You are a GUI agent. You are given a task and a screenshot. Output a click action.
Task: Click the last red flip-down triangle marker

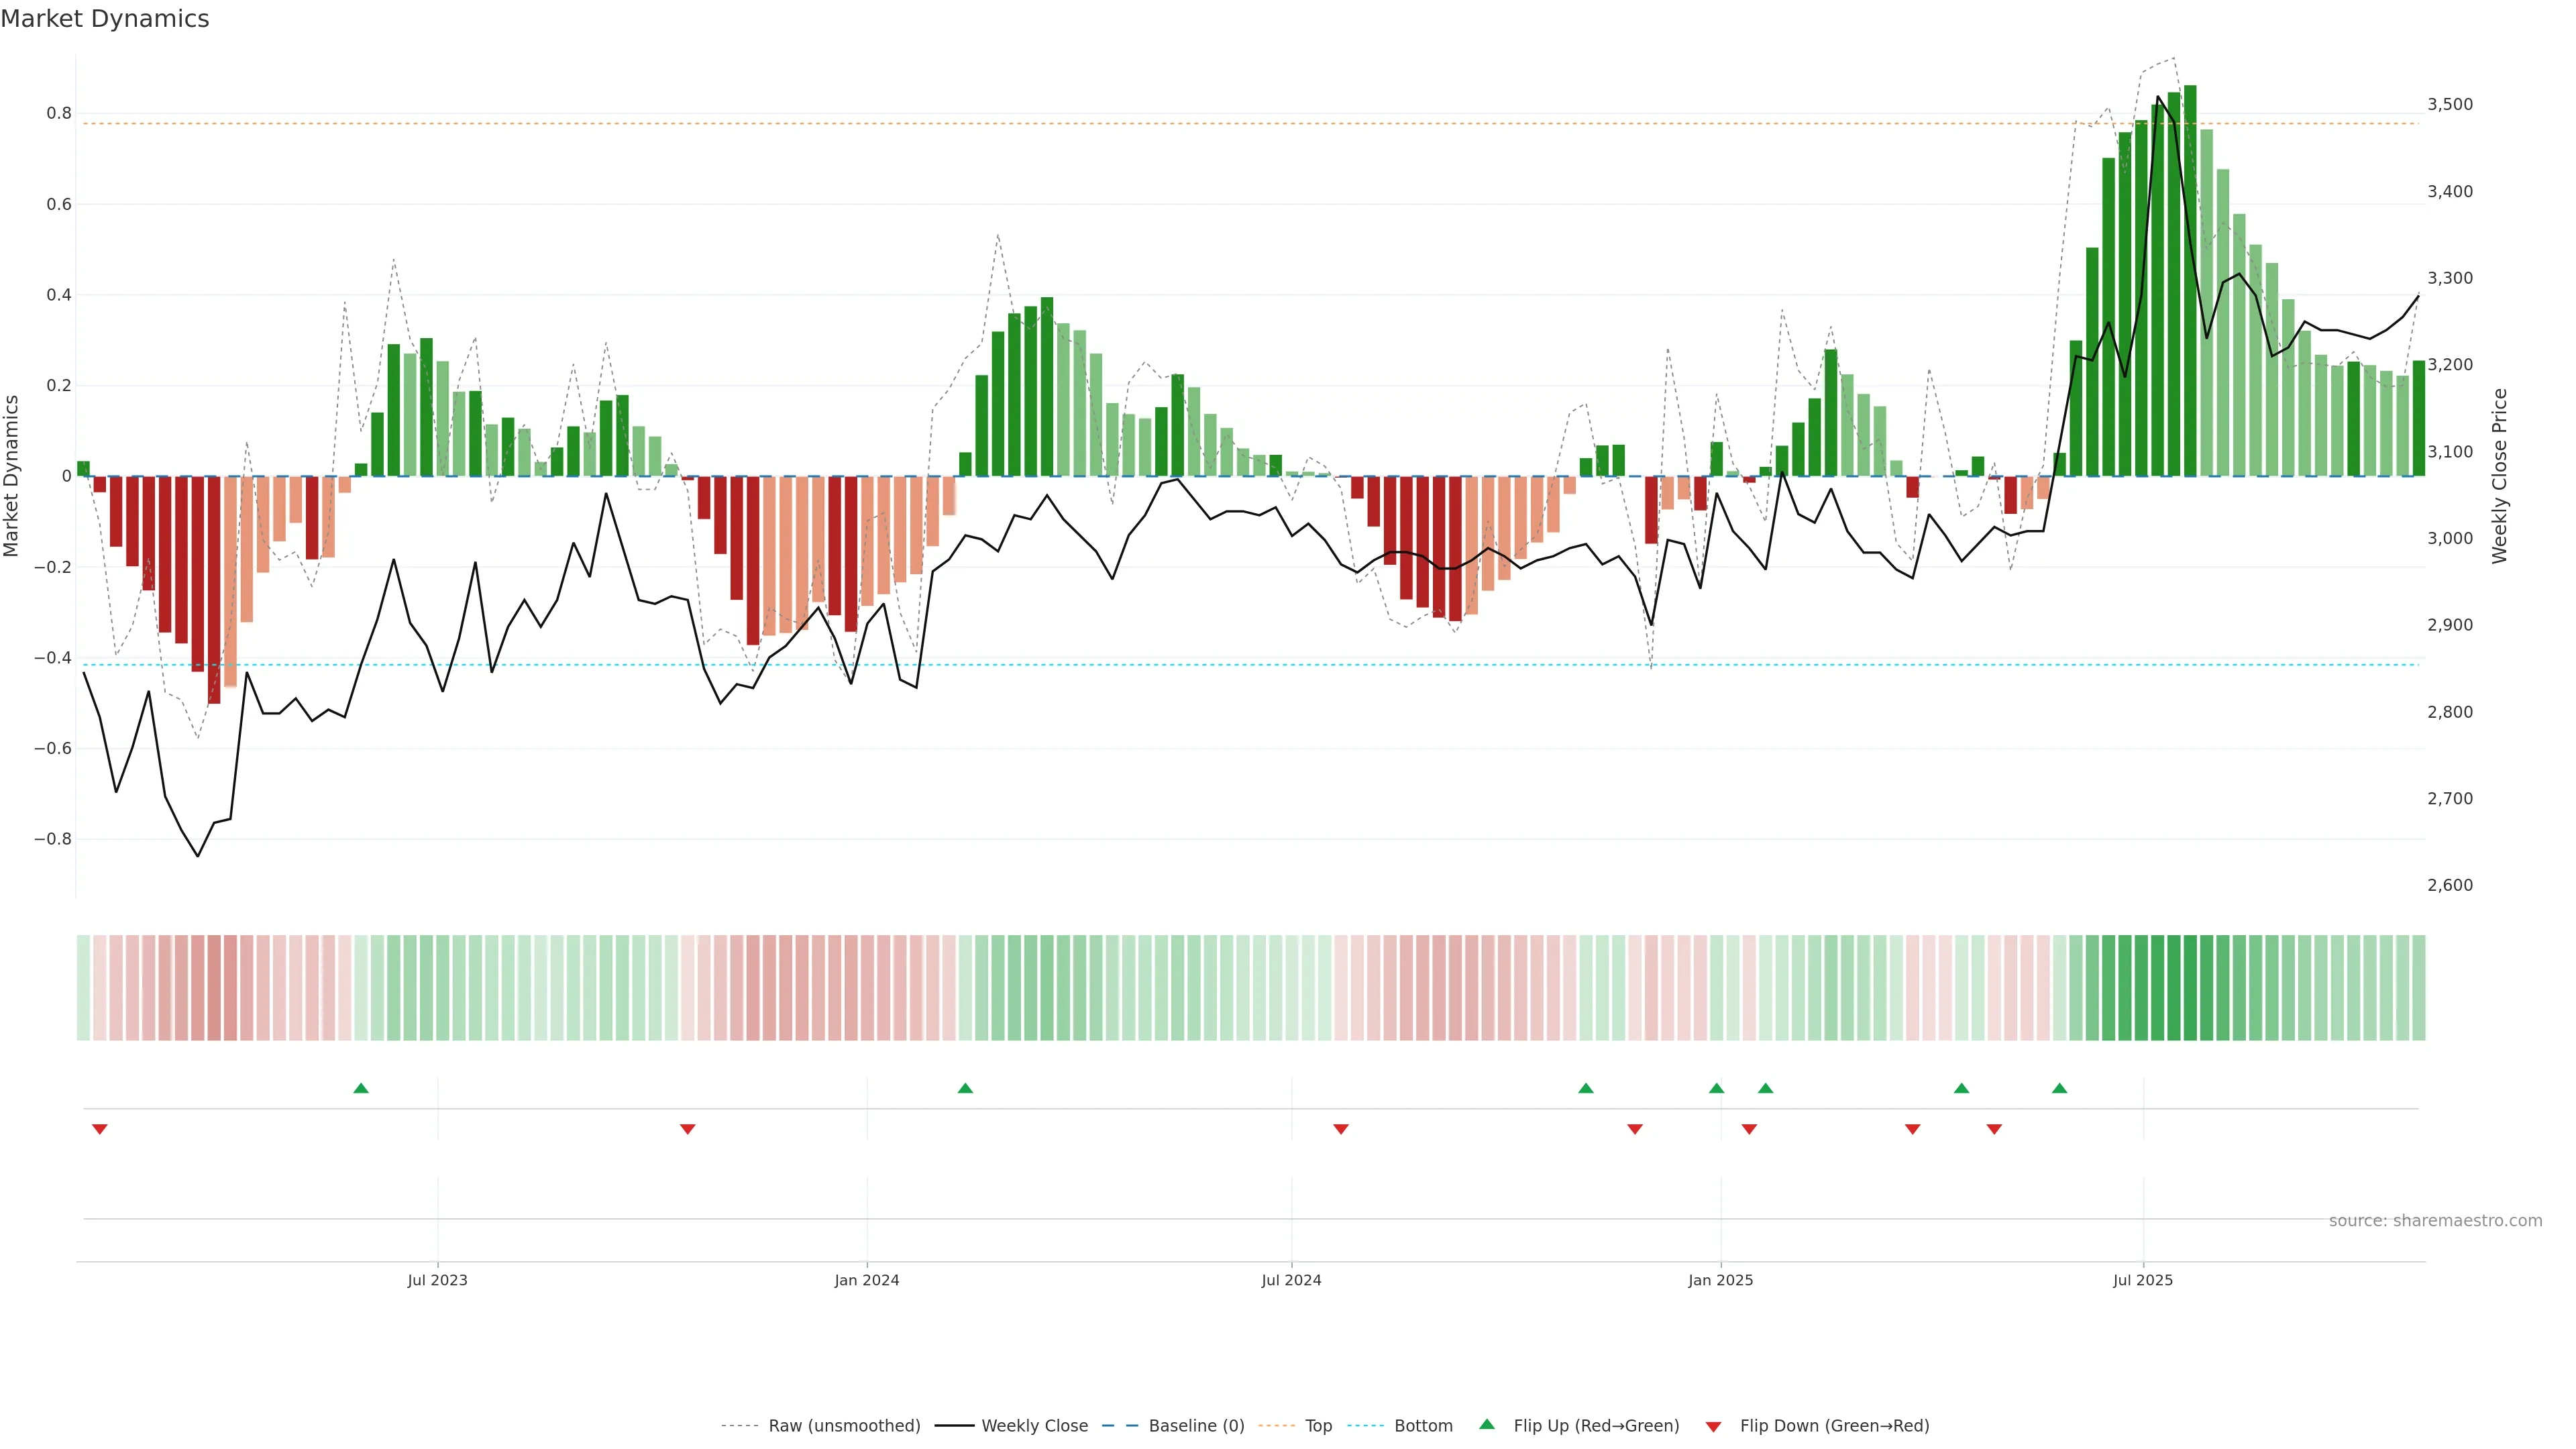(x=1994, y=1129)
